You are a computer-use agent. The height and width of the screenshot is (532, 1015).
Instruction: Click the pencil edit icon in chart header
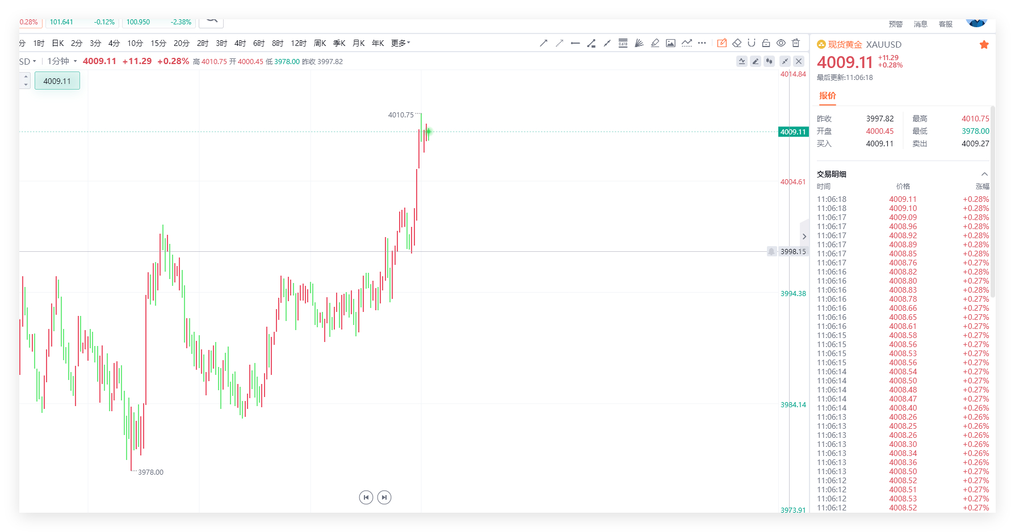[x=755, y=61]
